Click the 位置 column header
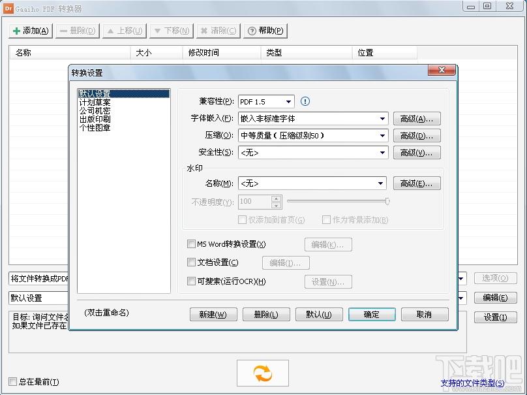The image size is (527, 395). point(385,53)
